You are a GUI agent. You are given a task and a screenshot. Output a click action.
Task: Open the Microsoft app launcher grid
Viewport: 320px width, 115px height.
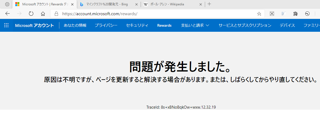click(x=6, y=25)
